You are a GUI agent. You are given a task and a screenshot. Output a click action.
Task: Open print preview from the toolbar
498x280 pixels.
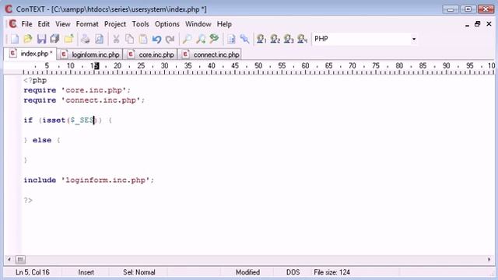point(99,39)
